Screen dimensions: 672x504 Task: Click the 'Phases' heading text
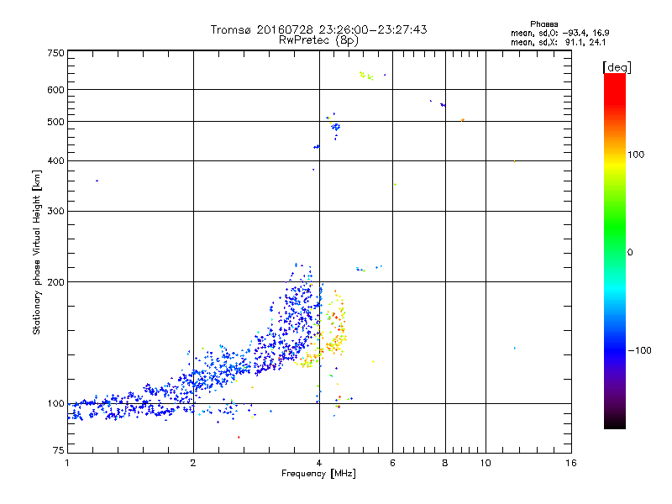[543, 24]
